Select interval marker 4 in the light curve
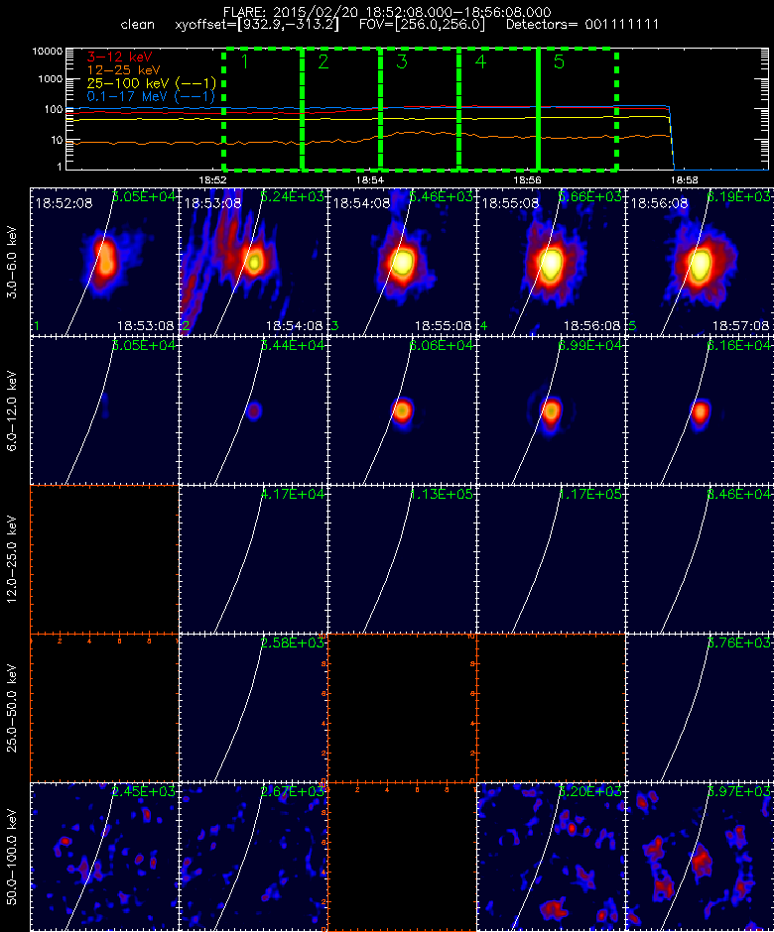This screenshot has height=932, width=774. click(x=480, y=61)
